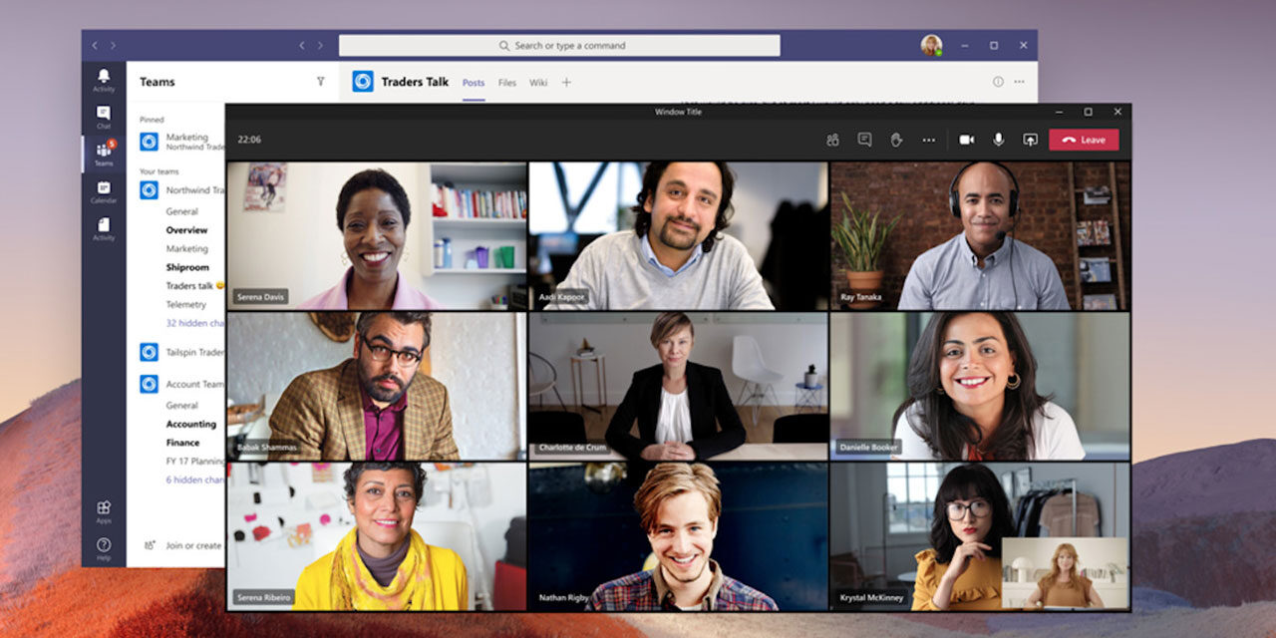
Task: Switch to the Files tab
Action: tap(506, 84)
